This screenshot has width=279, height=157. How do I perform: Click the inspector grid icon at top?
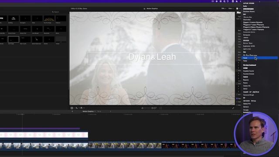point(237,9)
